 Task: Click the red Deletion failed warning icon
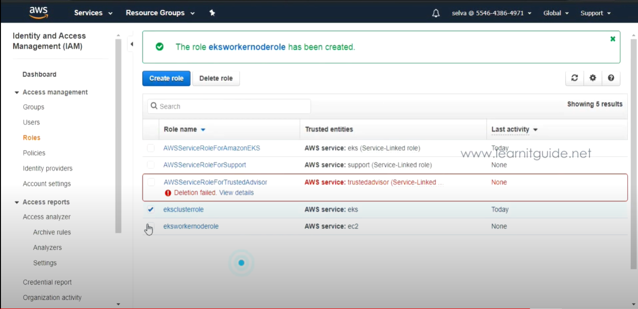[168, 193]
